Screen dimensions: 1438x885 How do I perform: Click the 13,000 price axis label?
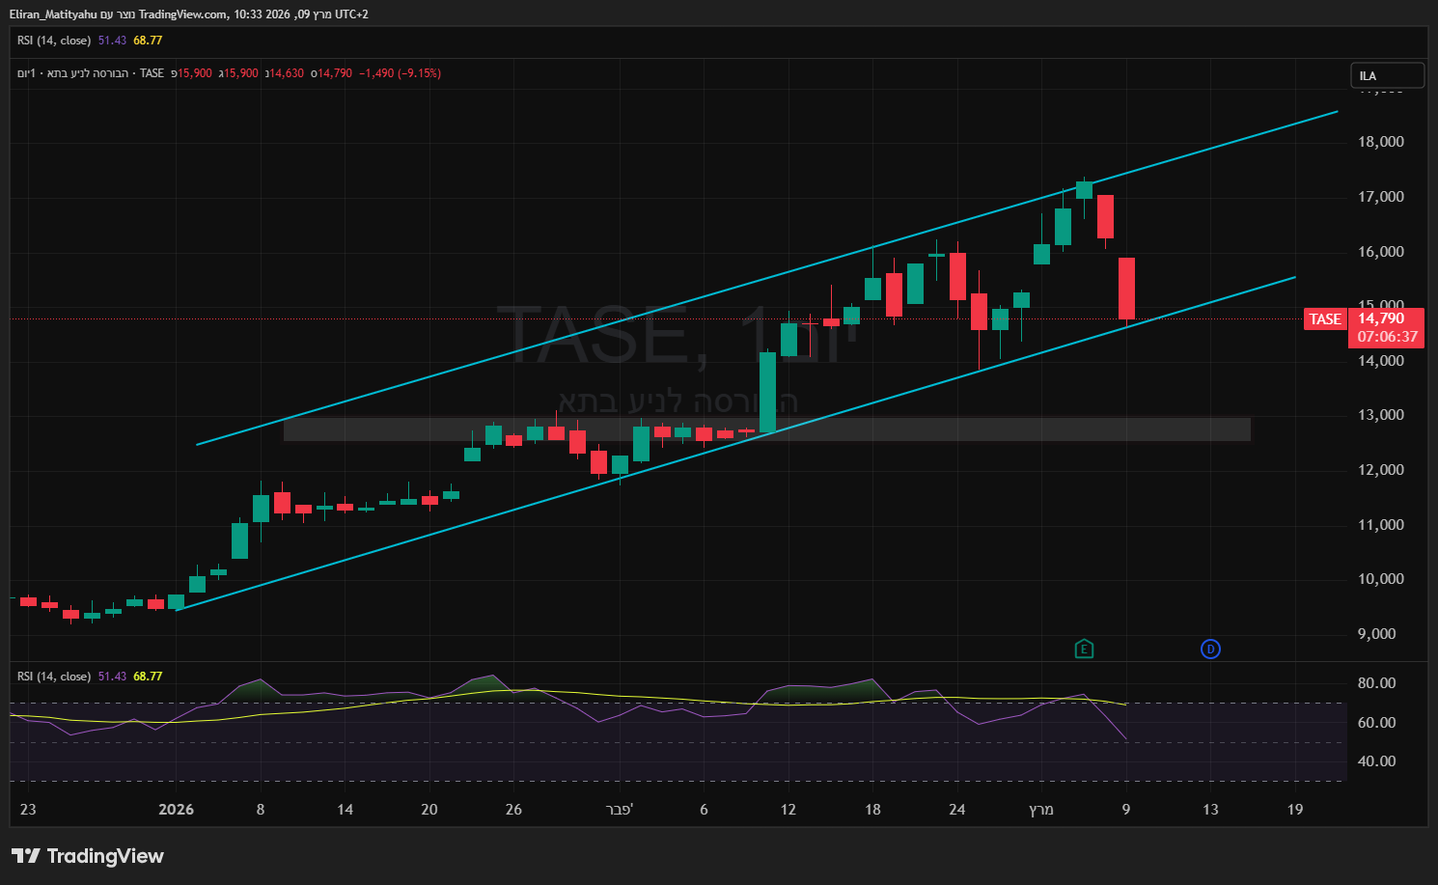pyautogui.click(x=1381, y=415)
